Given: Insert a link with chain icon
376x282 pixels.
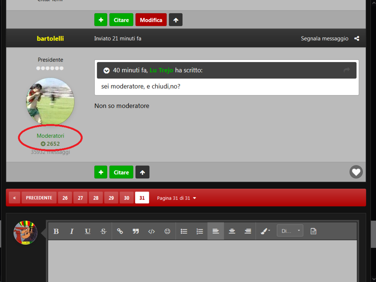Looking at the screenshot, I should (x=120, y=231).
